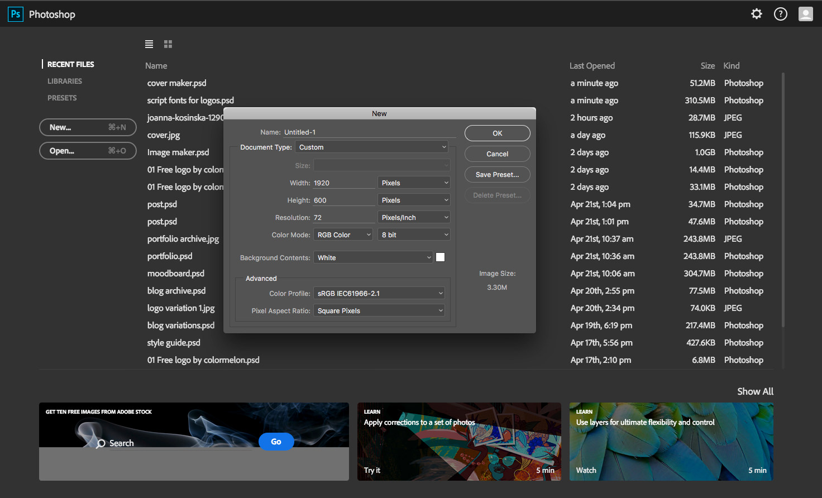Click the Open... button in sidebar
This screenshot has width=822, height=498.
point(88,151)
